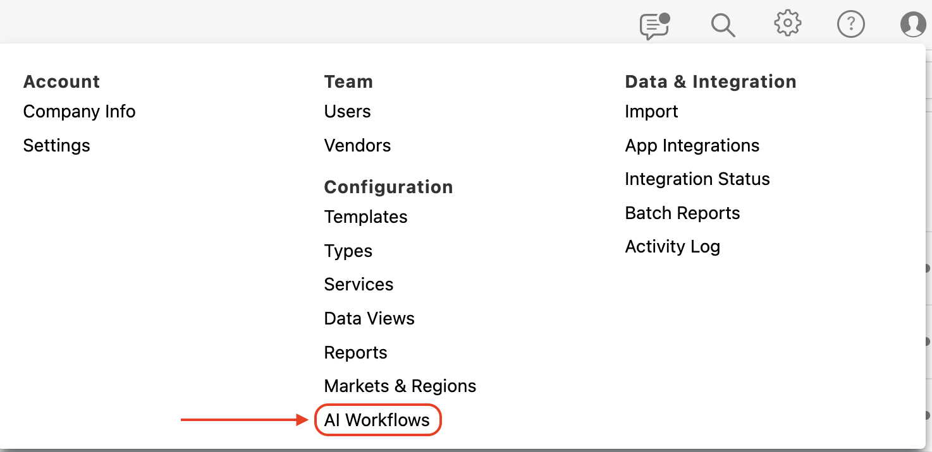This screenshot has height=452, width=932.
Task: Open the Types configuration item
Action: click(348, 251)
